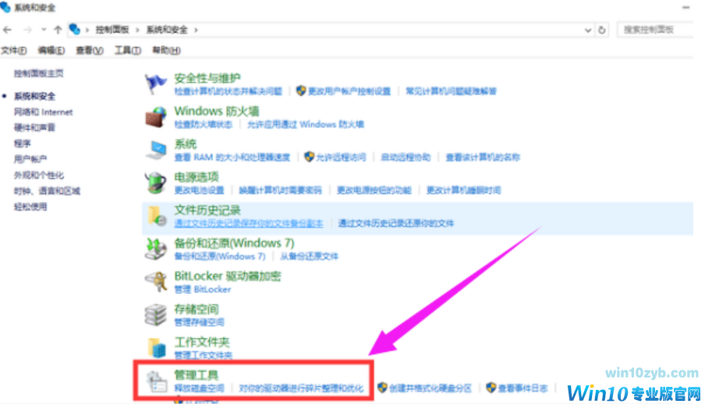The height and width of the screenshot is (404, 705).
Task: Click 检查计算机的状态并解决问题 link
Action: pos(228,91)
